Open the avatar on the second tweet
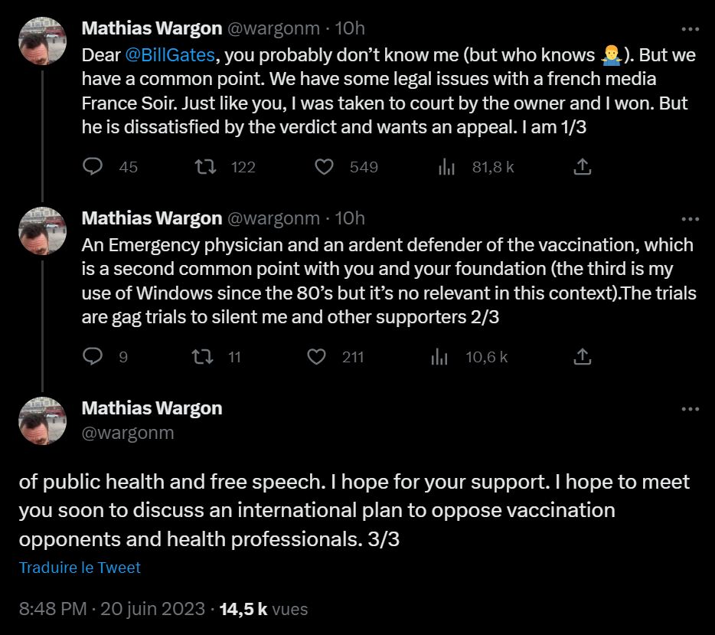This screenshot has width=715, height=635. tap(43, 231)
